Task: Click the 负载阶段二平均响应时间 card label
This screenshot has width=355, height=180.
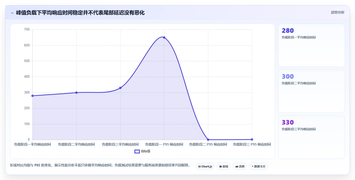Action: click(x=299, y=83)
